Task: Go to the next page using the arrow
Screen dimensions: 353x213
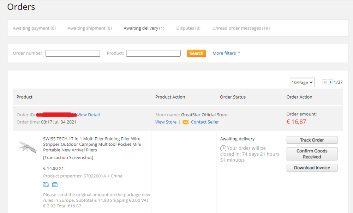Action: point(331,82)
